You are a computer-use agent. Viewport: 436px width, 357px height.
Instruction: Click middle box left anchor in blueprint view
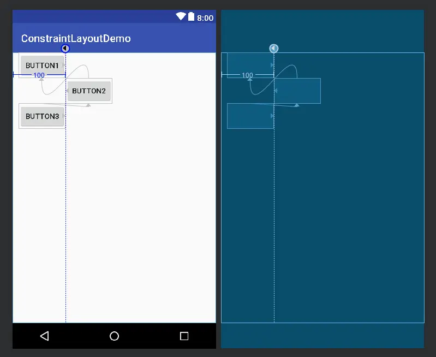point(276,91)
